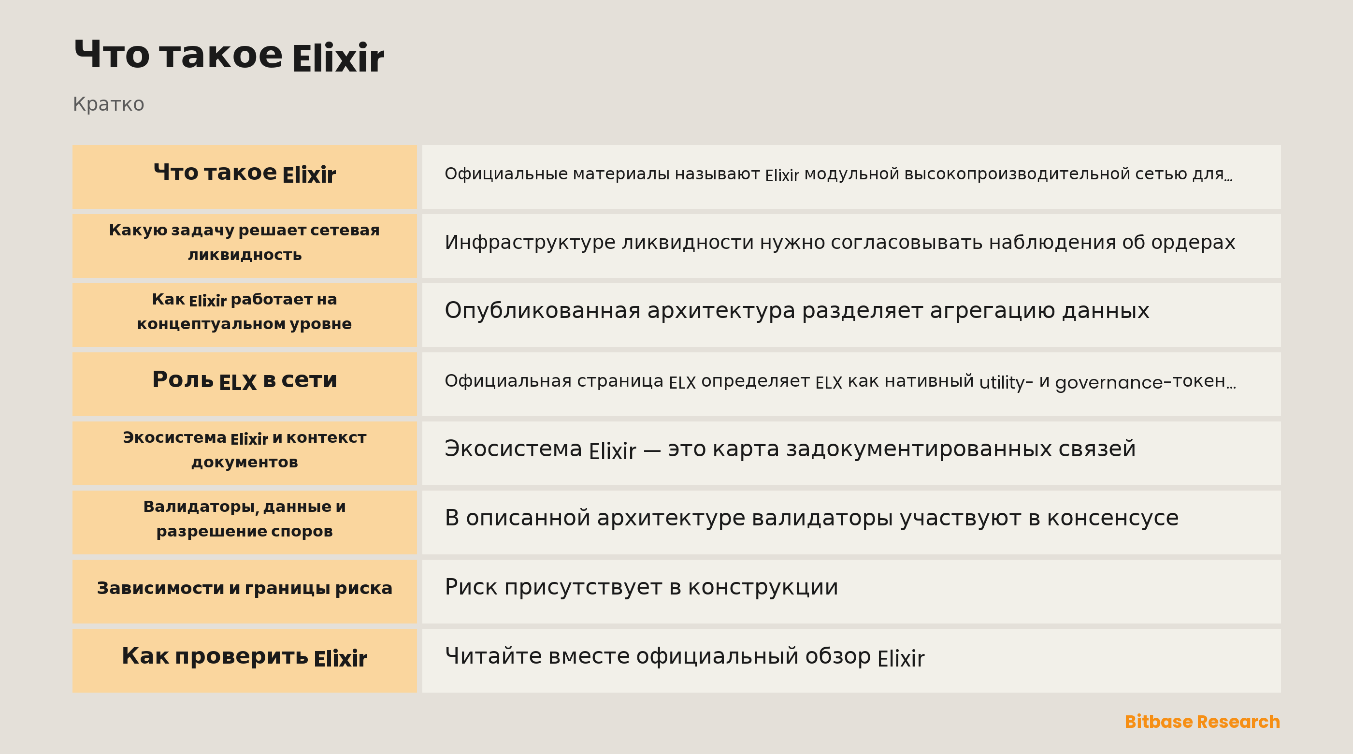Select cell 'Зависимости и границы риска'
Screen dimensions: 1353x754
pyautogui.click(x=244, y=591)
